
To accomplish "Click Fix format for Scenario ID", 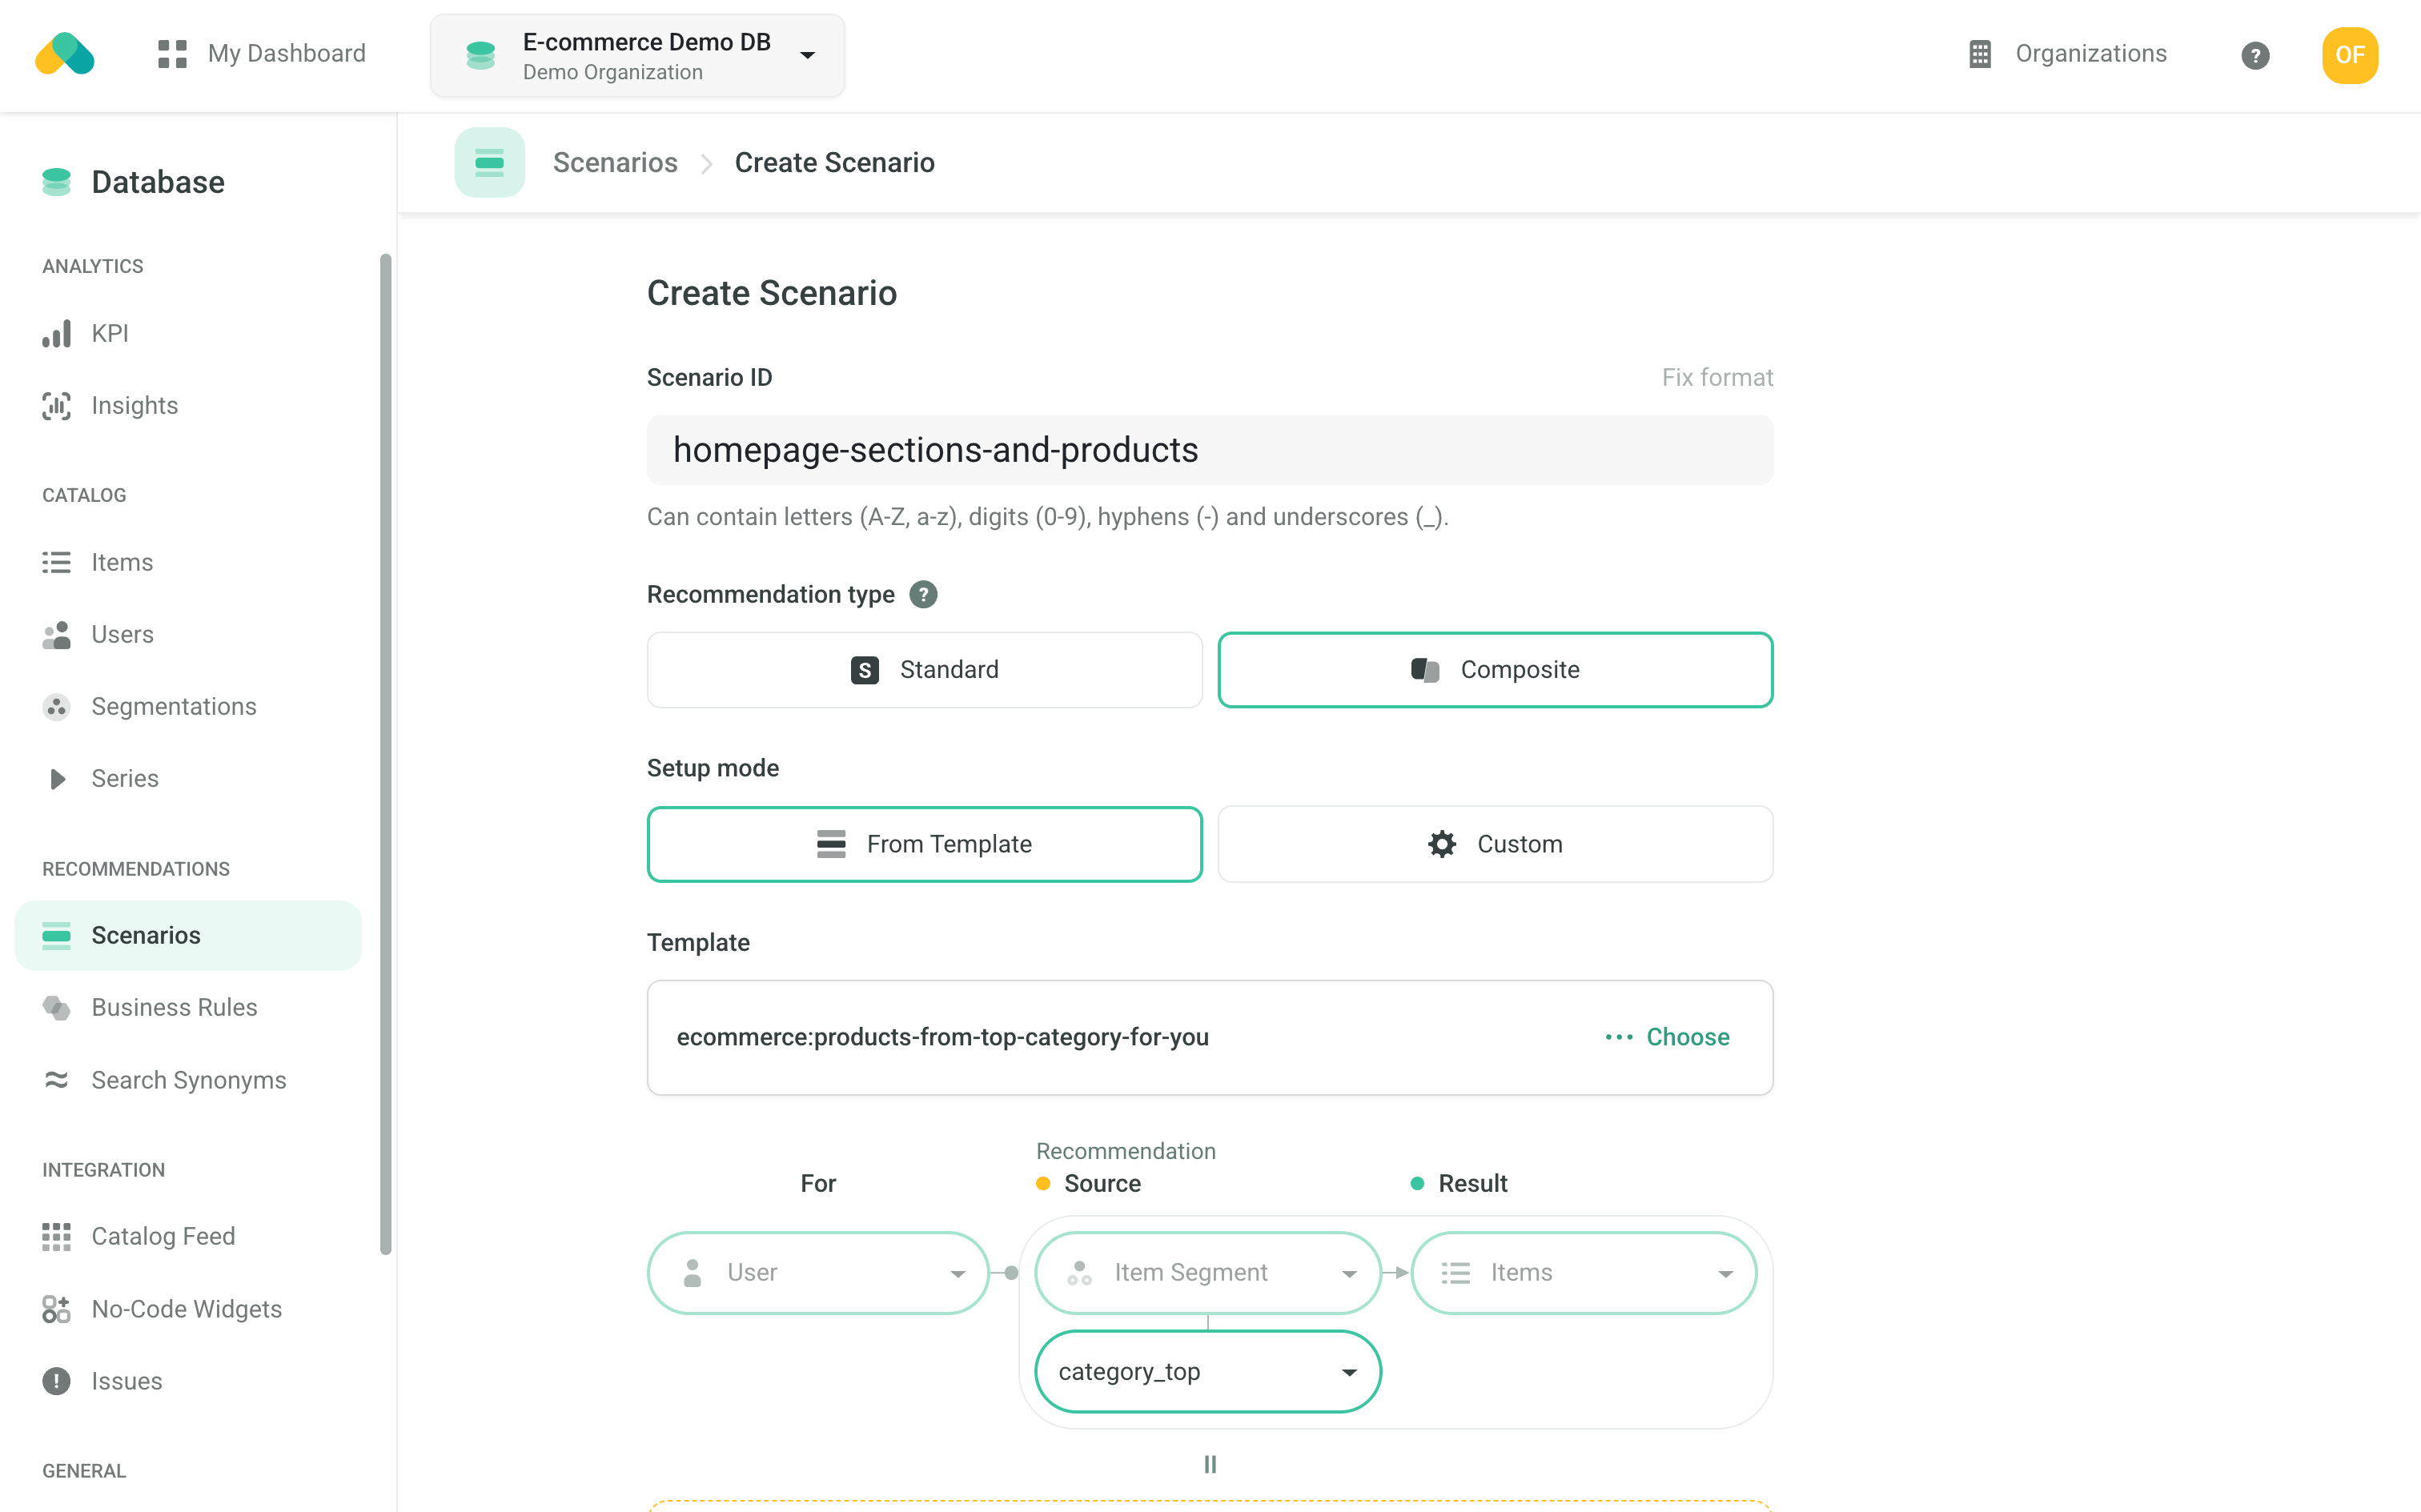I will pos(1716,377).
